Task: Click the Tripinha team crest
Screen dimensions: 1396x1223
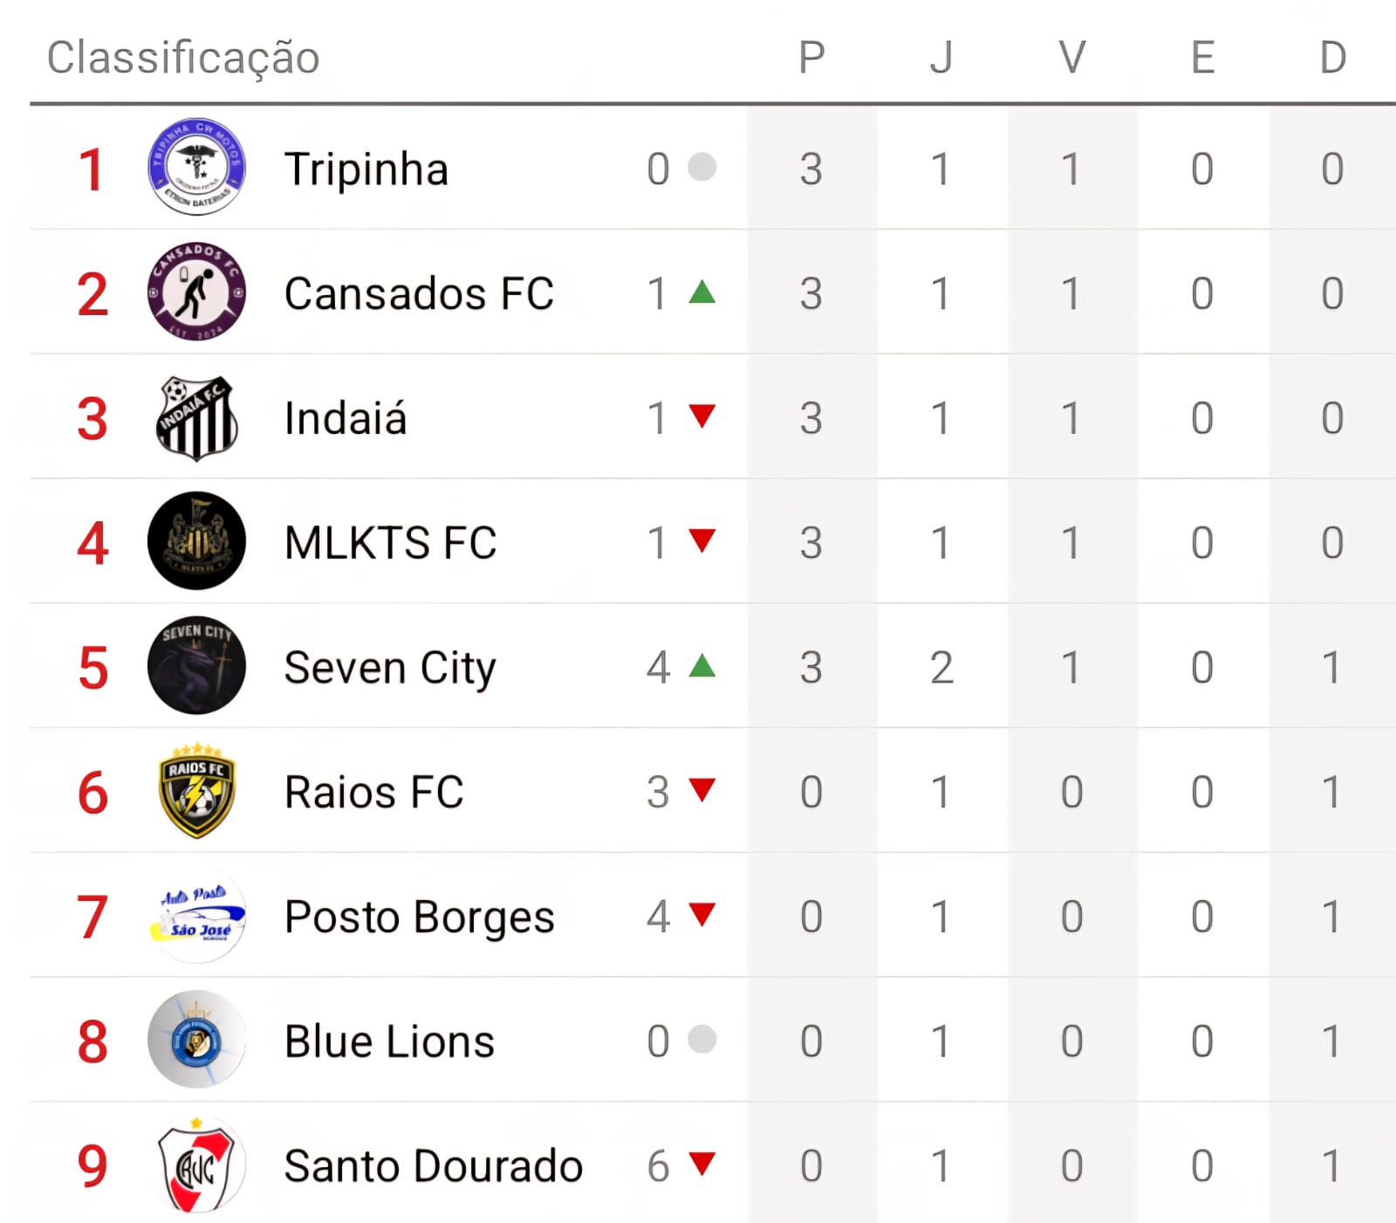Action: coord(196,167)
